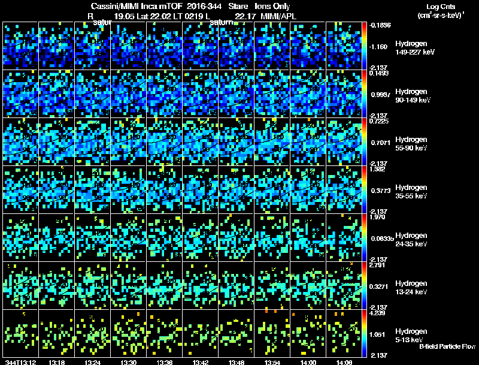This screenshot has width=479, height=365.
Task: Click the '1.970' color scale value
Action: [x=378, y=217]
